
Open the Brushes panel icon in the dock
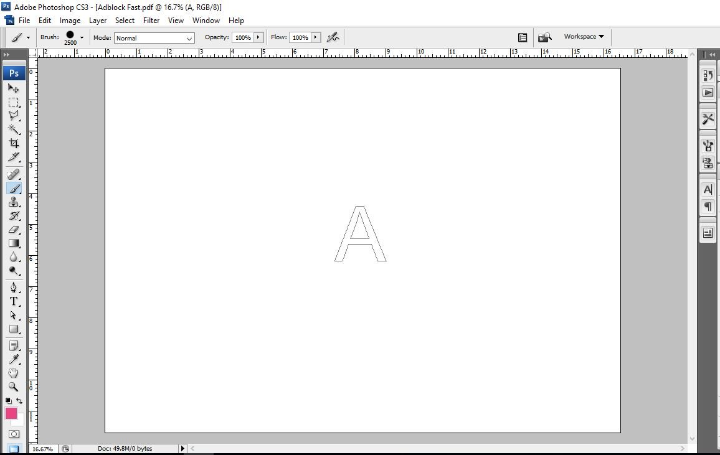point(708,146)
